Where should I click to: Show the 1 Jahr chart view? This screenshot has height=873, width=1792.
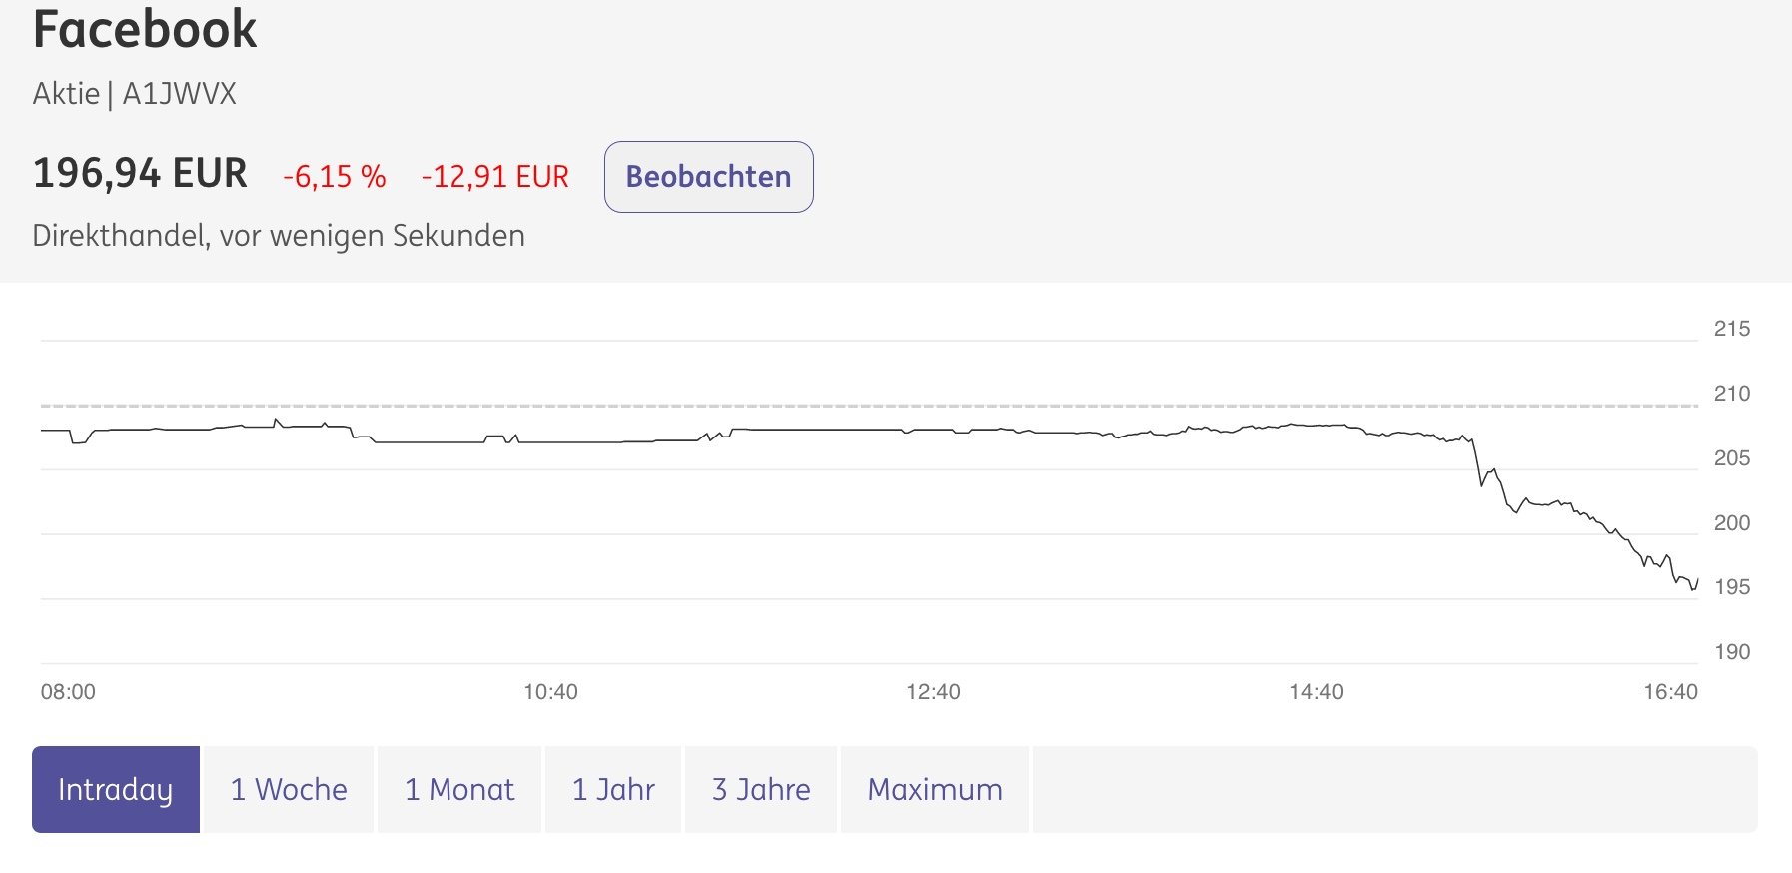pos(613,789)
